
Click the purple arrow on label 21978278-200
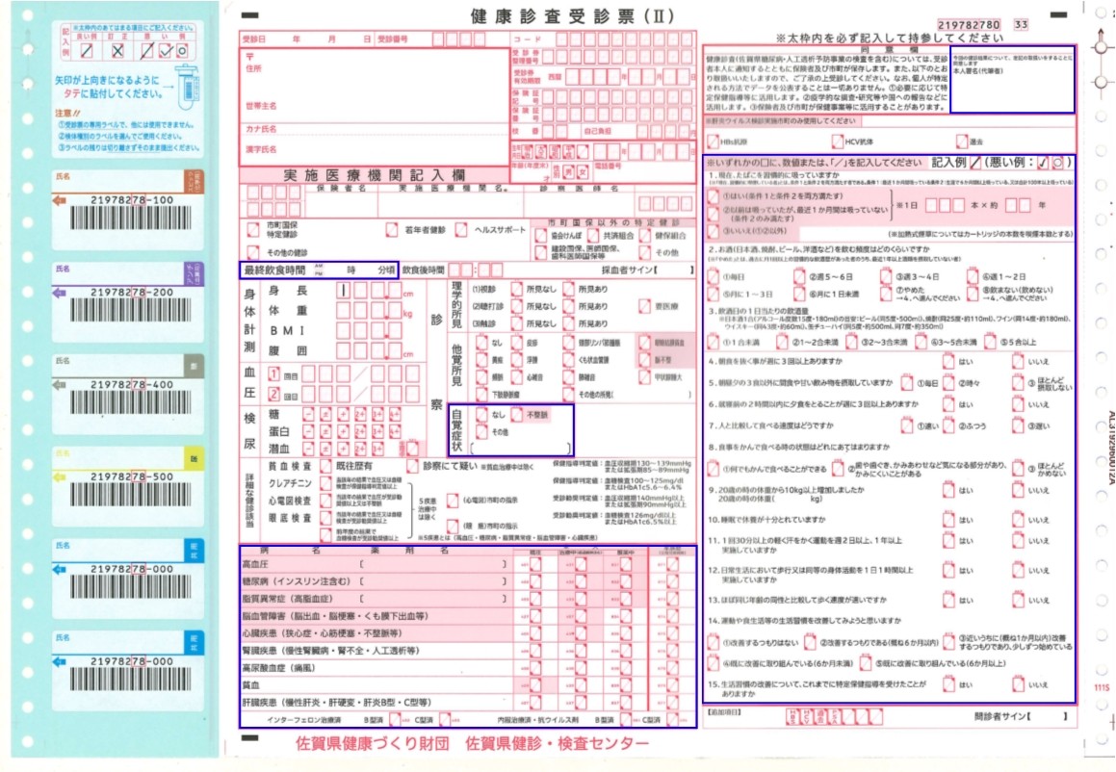tap(60, 293)
